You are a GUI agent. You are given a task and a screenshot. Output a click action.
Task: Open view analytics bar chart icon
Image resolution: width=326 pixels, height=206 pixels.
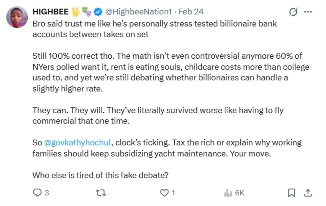point(228,193)
